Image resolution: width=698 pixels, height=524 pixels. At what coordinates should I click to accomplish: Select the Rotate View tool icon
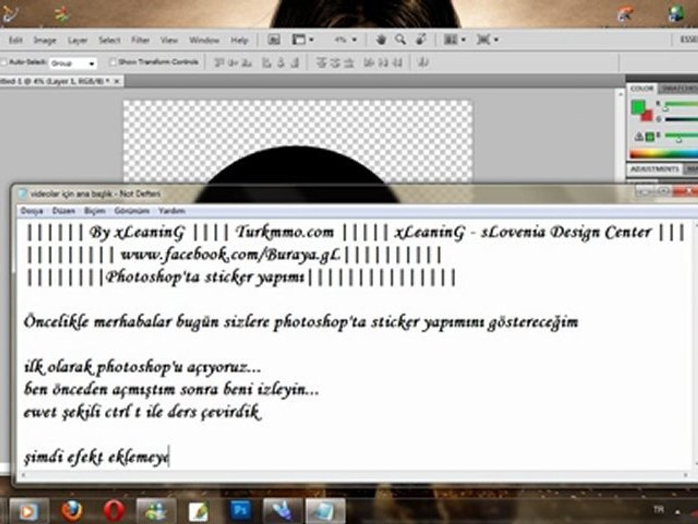[421, 40]
